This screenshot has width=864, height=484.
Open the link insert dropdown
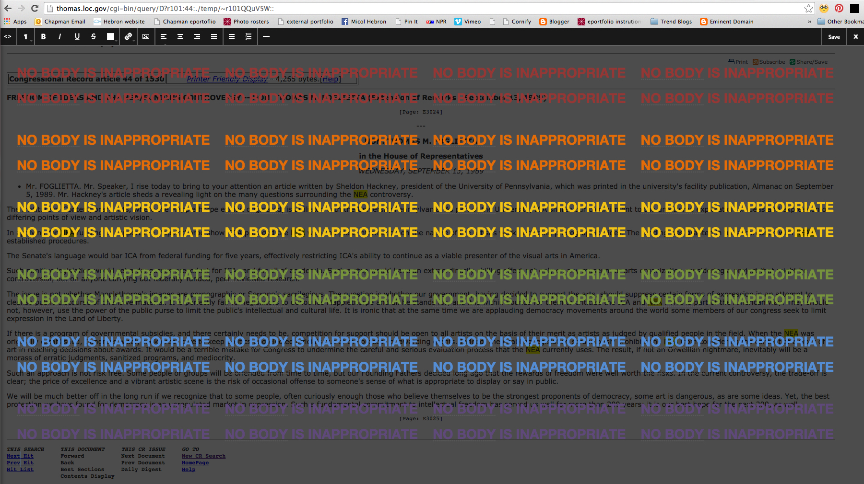point(128,36)
